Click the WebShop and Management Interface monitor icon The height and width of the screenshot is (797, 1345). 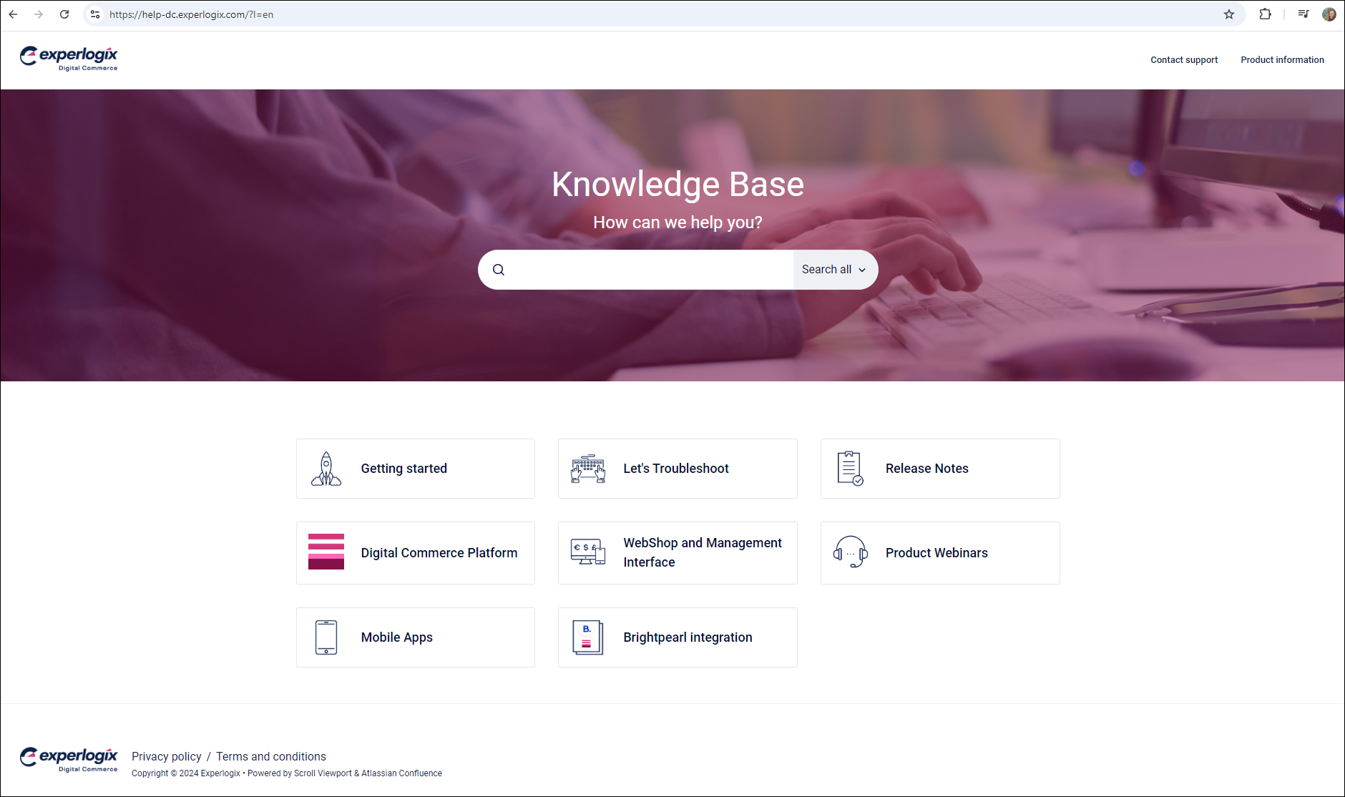[588, 552]
